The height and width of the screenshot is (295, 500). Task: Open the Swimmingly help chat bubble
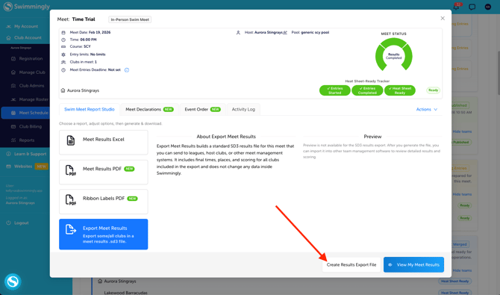13,282
